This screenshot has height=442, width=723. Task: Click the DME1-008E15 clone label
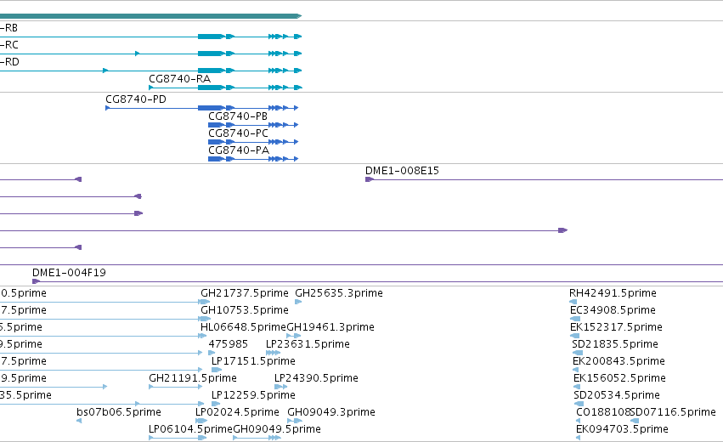click(x=402, y=171)
